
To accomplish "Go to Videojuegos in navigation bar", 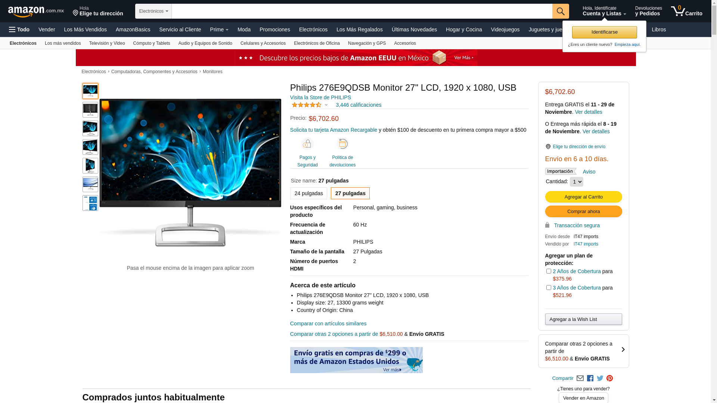I will pos(505,29).
